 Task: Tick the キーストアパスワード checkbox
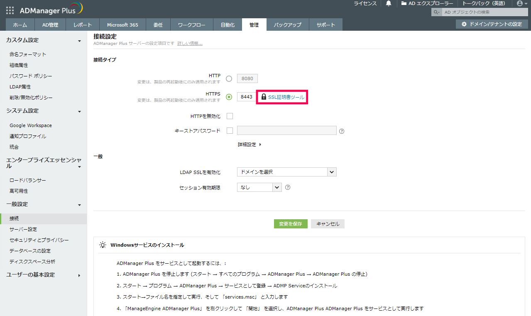pos(230,131)
